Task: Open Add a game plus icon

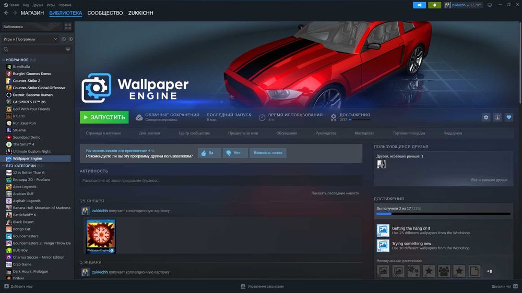Action: [x=6, y=286]
